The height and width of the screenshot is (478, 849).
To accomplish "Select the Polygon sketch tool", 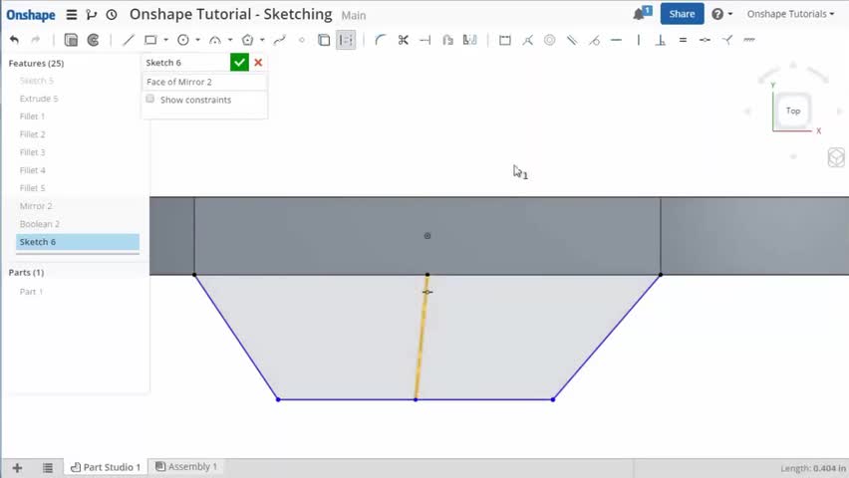I will tap(247, 40).
